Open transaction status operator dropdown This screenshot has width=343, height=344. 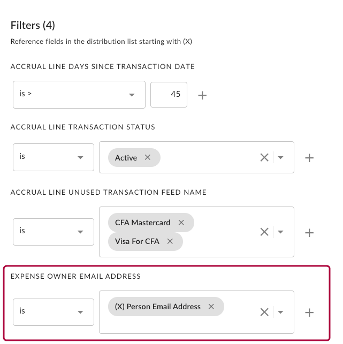point(54,157)
